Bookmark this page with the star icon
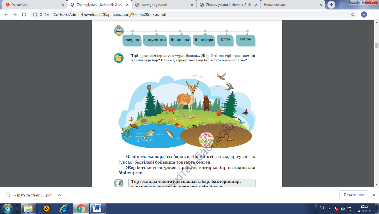 353,14
